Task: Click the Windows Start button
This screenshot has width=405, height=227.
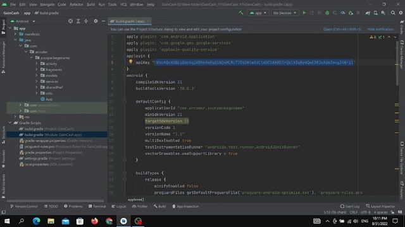Action: pos(7,221)
